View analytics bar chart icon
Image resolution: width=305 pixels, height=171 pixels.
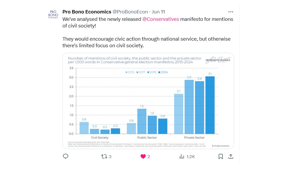[x=182, y=156]
